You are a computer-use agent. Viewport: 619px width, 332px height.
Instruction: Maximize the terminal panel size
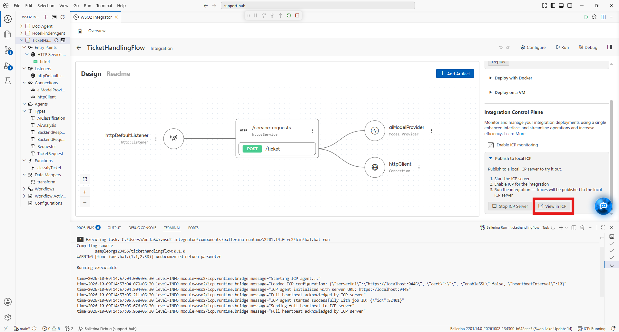pos(603,228)
